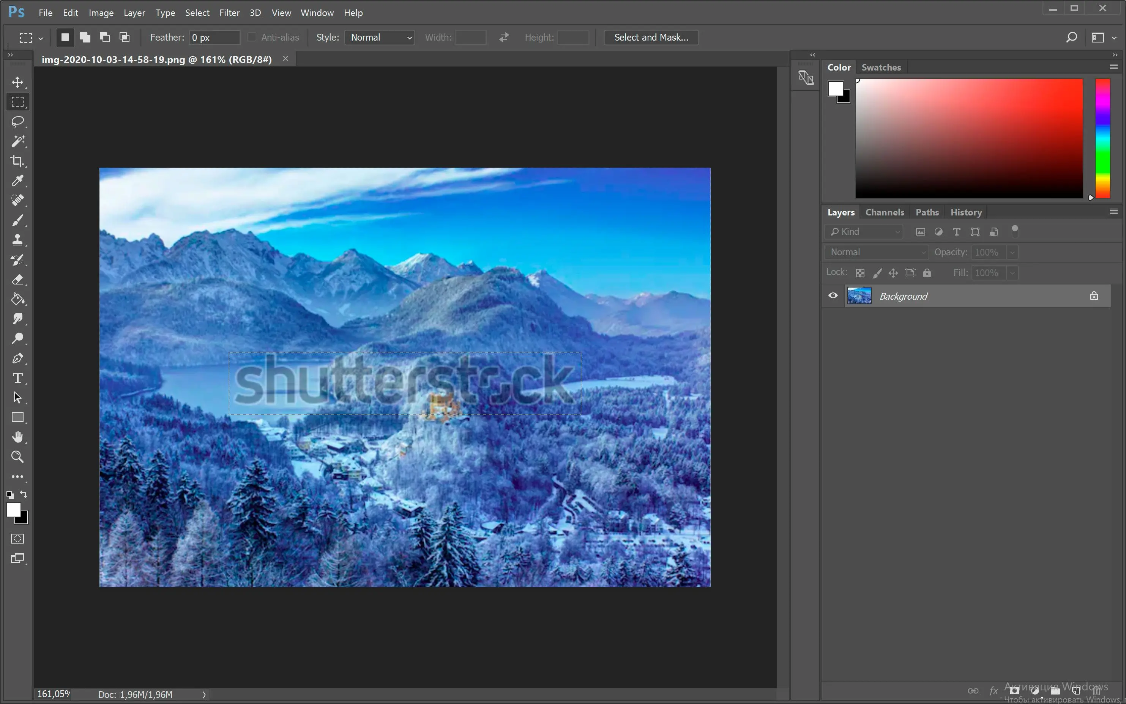Select the Lasso tool

18,121
